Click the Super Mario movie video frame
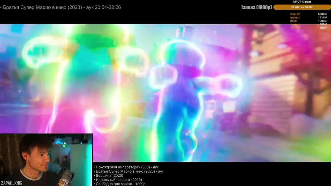Image resolution: width=331 pixels, height=186 pixels. pos(165,93)
